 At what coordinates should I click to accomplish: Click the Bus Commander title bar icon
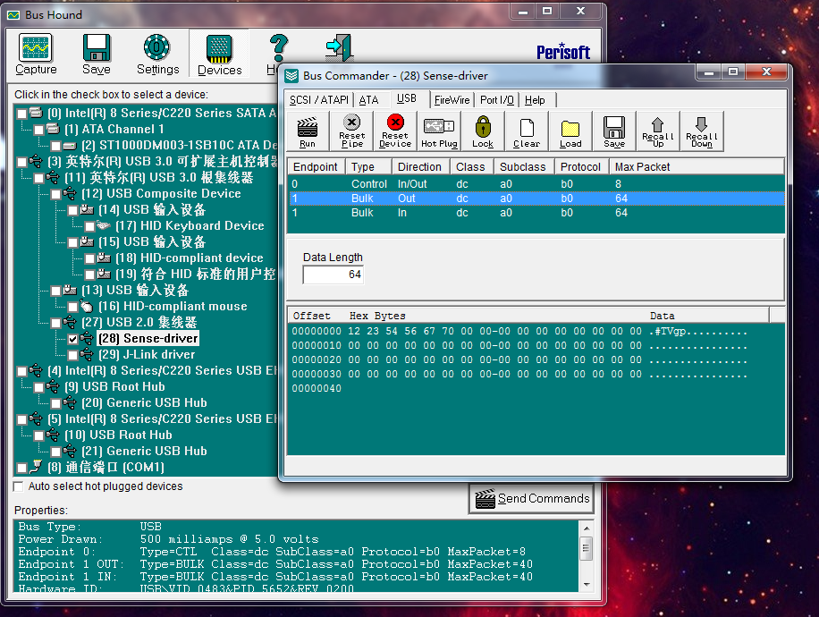coord(291,76)
